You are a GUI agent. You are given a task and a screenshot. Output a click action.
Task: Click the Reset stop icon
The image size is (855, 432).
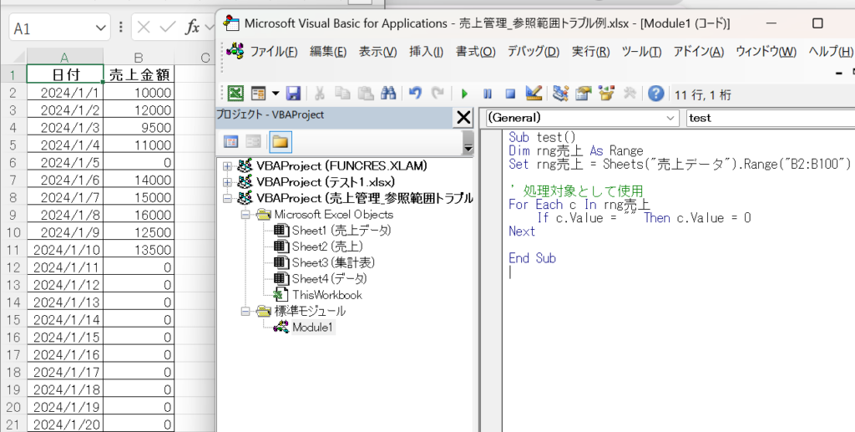[510, 94]
